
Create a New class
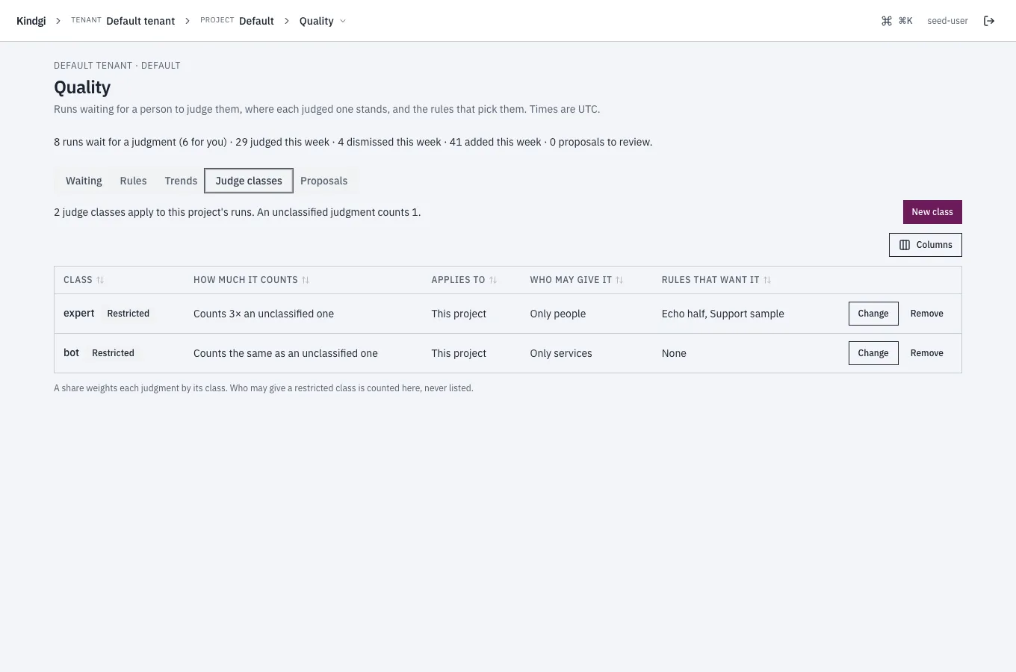[932, 212]
